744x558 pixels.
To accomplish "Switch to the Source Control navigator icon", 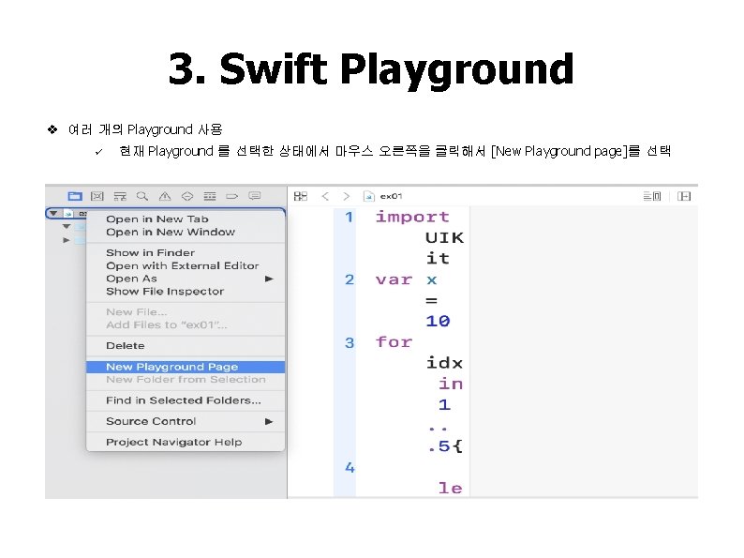I will click(x=97, y=196).
